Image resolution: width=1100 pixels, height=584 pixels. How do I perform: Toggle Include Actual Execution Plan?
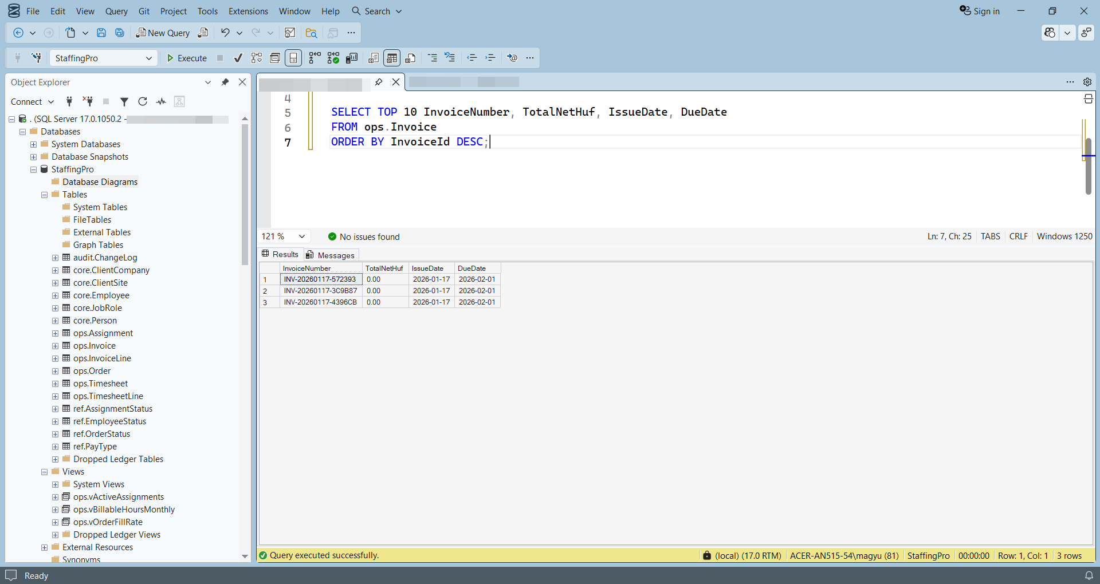point(315,58)
